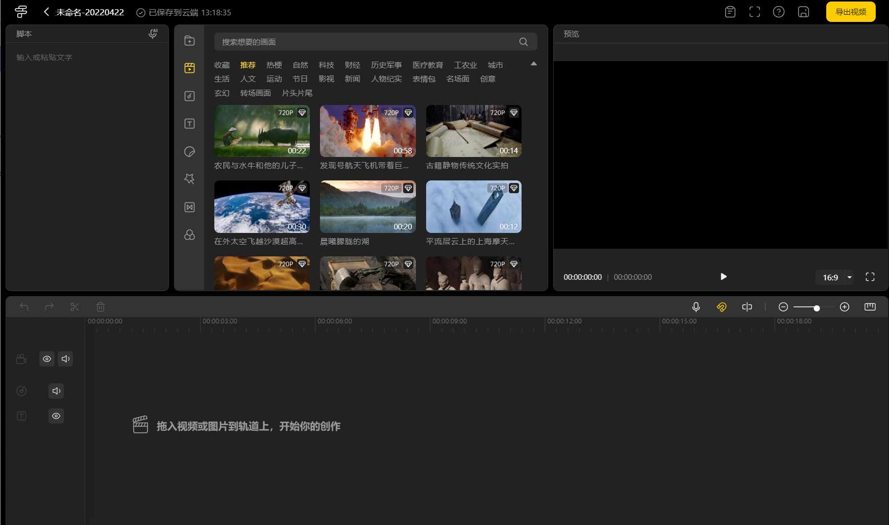Viewport: 889px width, 525px height.
Task: Select the 自然 category tab
Action: (x=301, y=65)
